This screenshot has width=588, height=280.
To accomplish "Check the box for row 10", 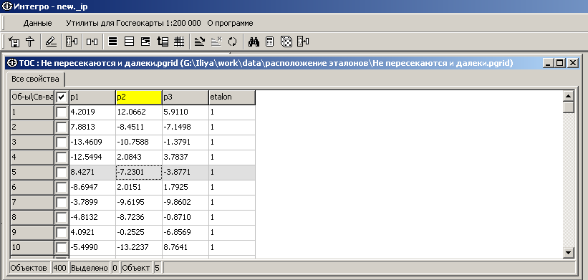I will [62, 247].
